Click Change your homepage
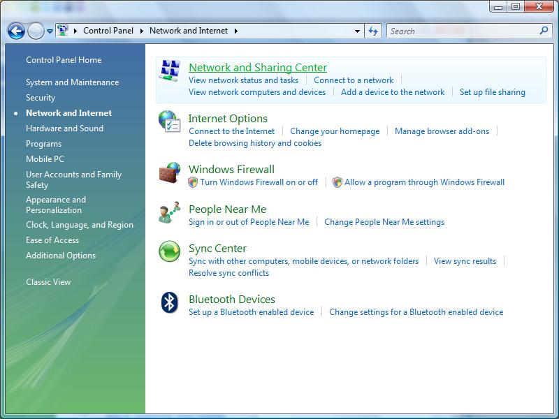This screenshot has height=419, width=559. click(335, 131)
